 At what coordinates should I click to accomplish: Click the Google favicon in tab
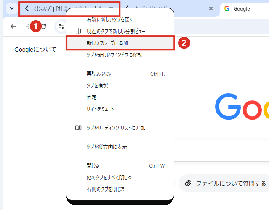[227, 8]
